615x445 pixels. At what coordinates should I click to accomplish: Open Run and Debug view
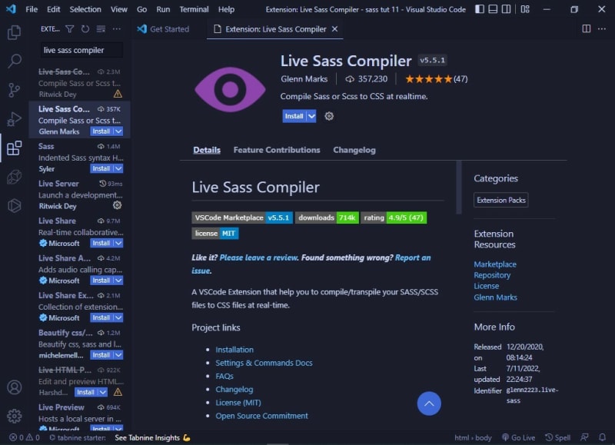14,119
